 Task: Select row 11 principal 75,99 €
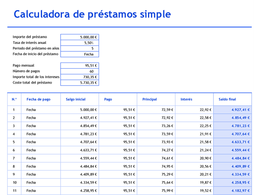(156, 190)
